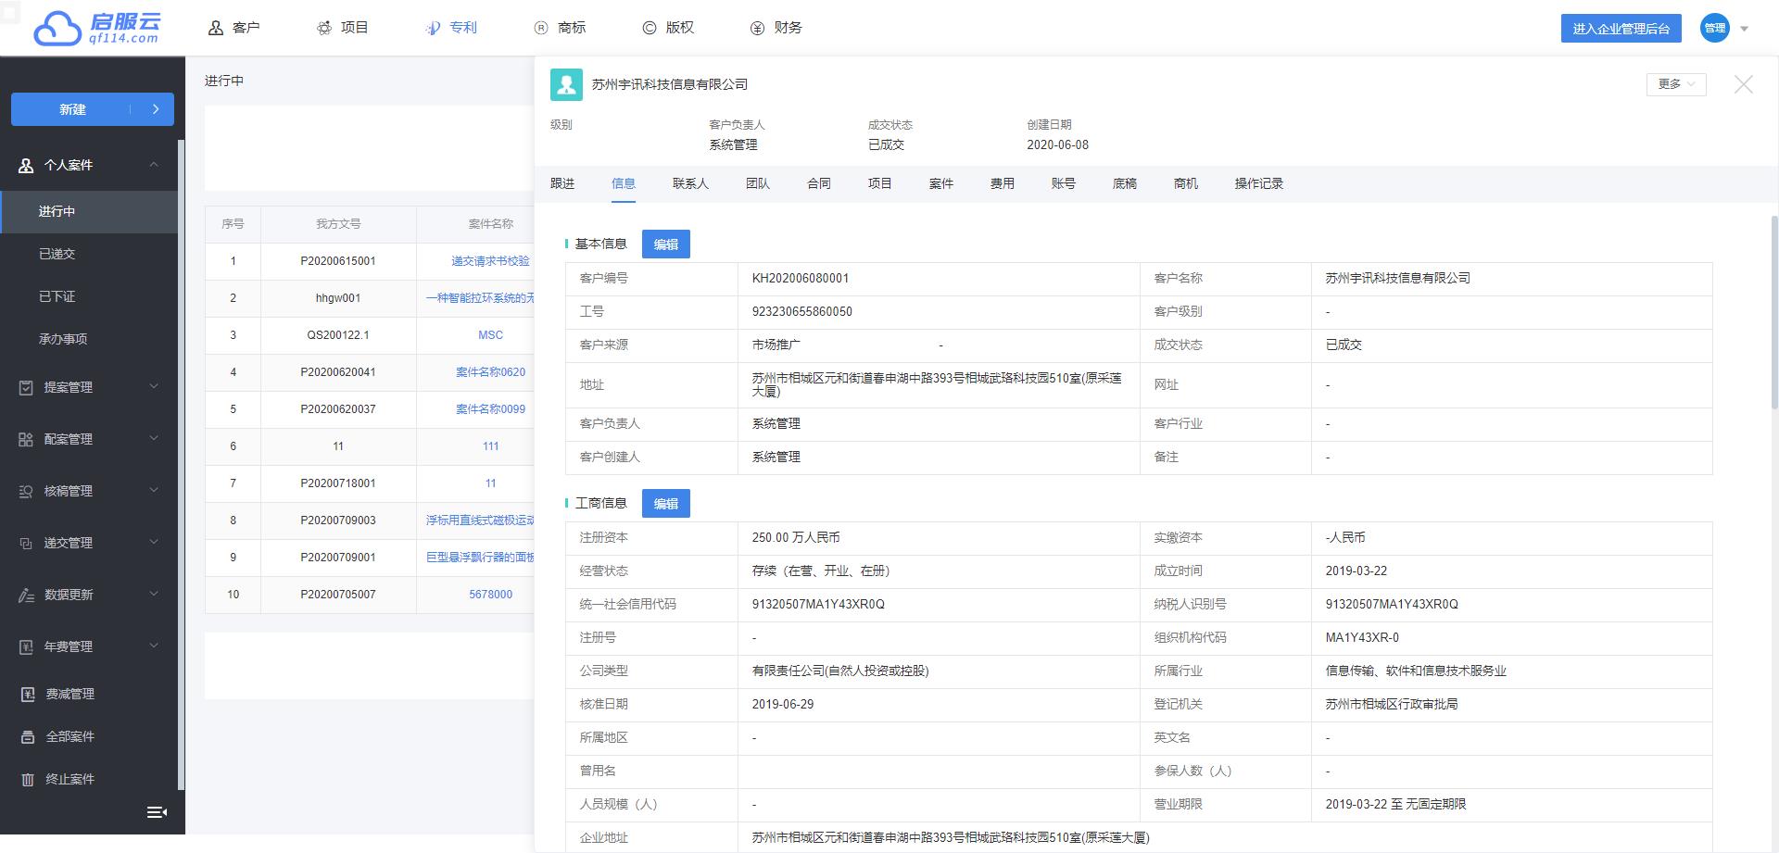Click the 个人案件 person icon
The image size is (1779, 853).
tap(26, 165)
